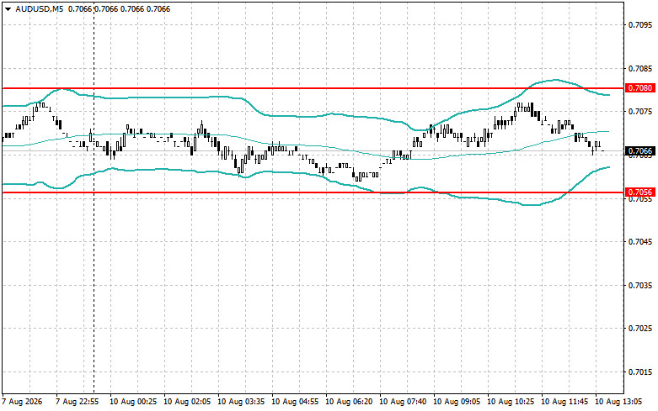Click the 0.7035 price scale value
The height and width of the screenshot is (411, 658).
click(x=640, y=286)
